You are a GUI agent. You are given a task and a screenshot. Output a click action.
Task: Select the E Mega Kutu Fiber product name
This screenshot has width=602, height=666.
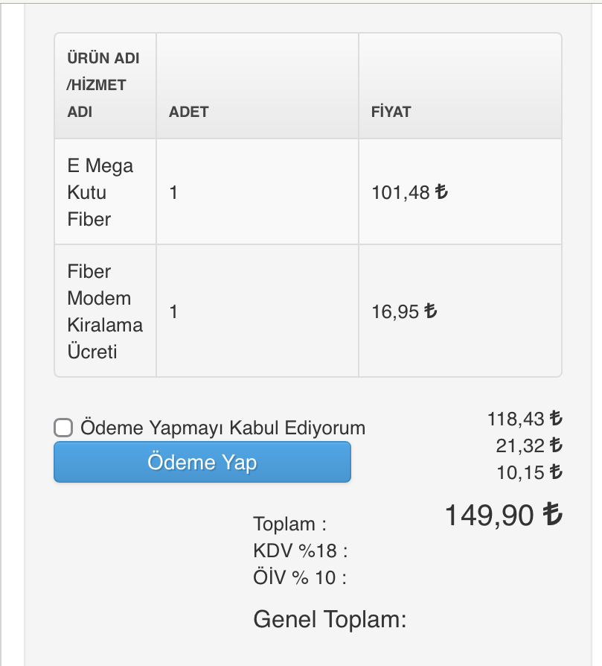pos(100,192)
